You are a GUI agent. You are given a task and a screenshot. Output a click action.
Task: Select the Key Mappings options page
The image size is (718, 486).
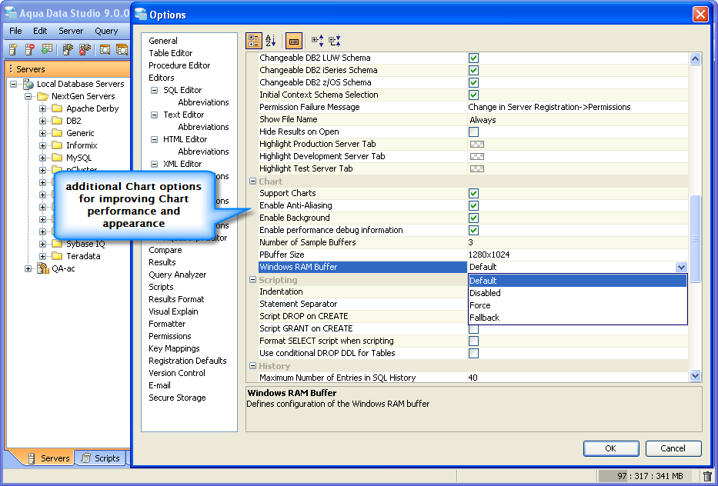[x=174, y=348]
